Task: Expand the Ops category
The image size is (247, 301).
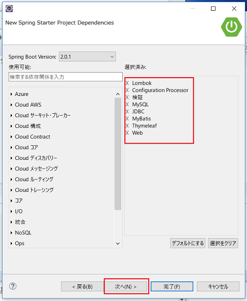Action: (11, 244)
